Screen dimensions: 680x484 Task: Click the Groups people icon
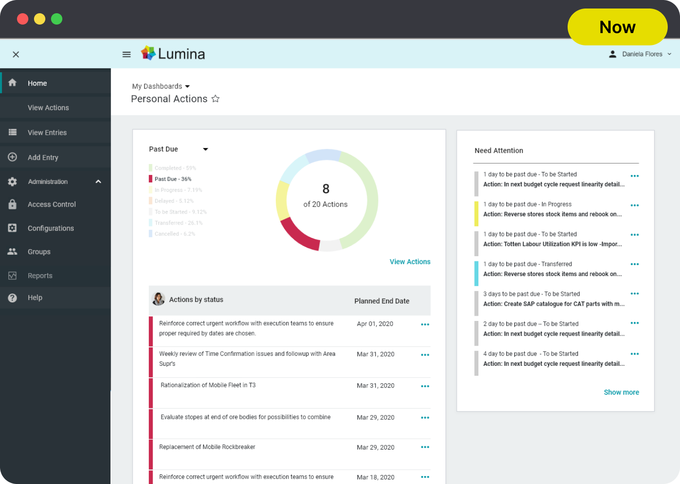(x=13, y=251)
